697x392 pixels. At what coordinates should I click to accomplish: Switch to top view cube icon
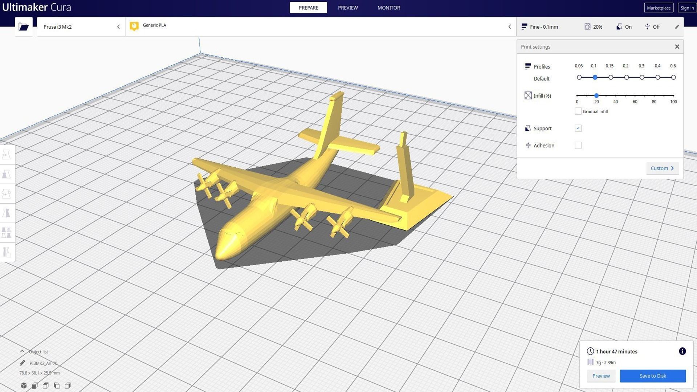click(x=46, y=385)
